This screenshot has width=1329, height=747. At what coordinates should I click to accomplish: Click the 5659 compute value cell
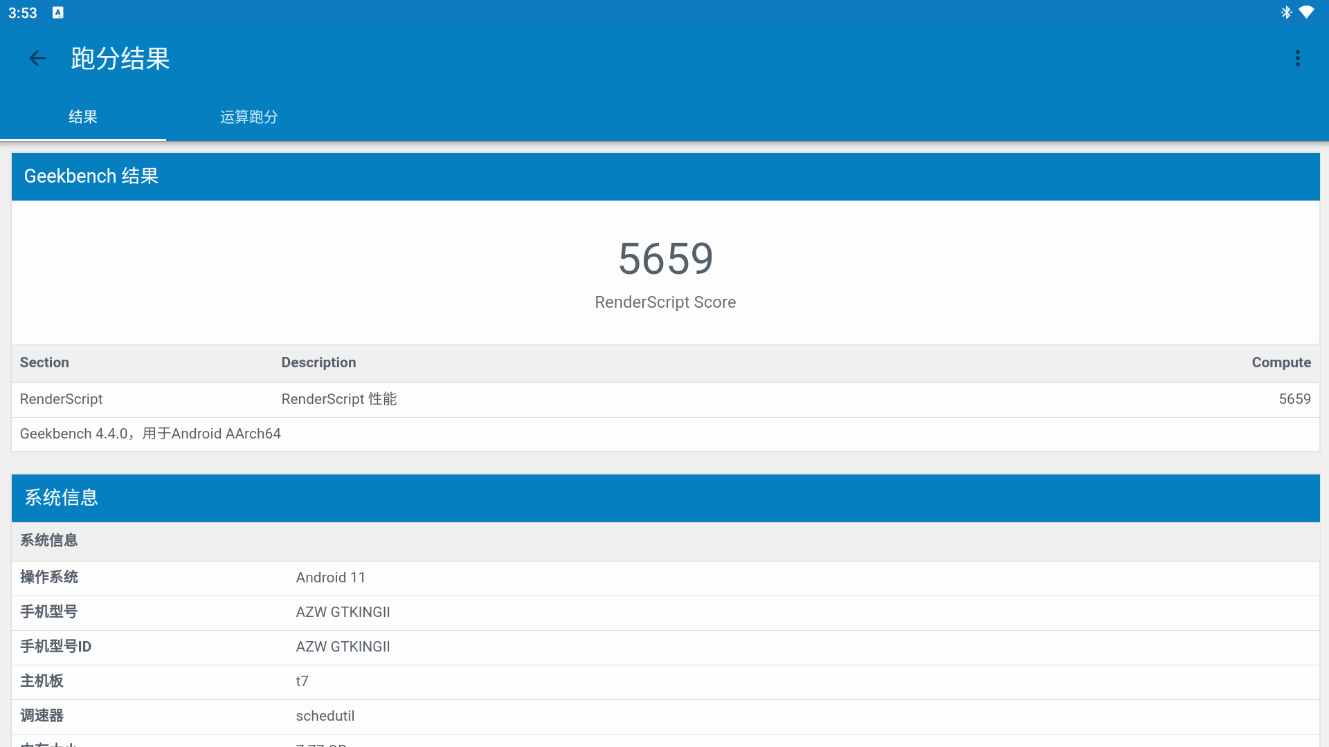(1294, 399)
